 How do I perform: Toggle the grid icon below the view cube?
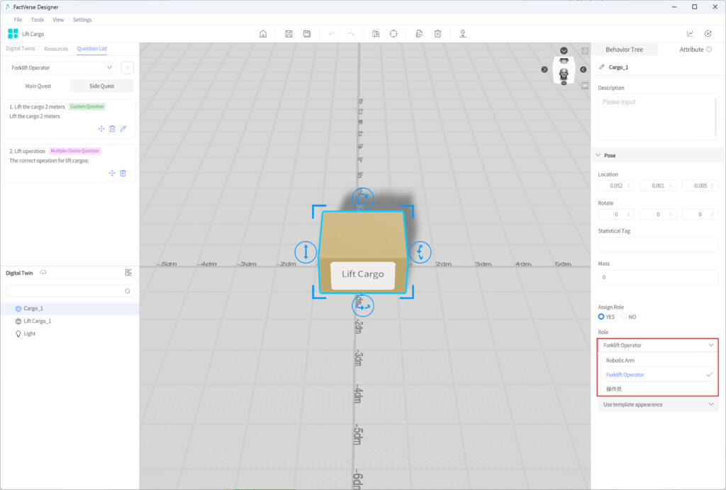585,86
